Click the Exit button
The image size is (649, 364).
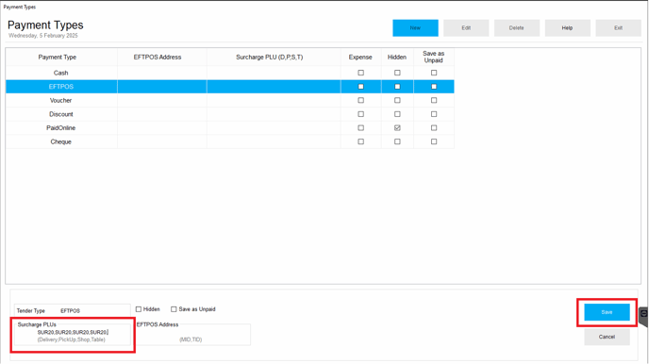[618, 28]
